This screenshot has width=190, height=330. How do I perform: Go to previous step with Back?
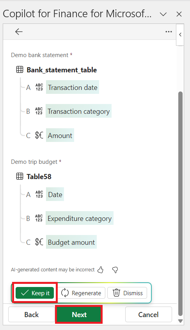pos(32,314)
